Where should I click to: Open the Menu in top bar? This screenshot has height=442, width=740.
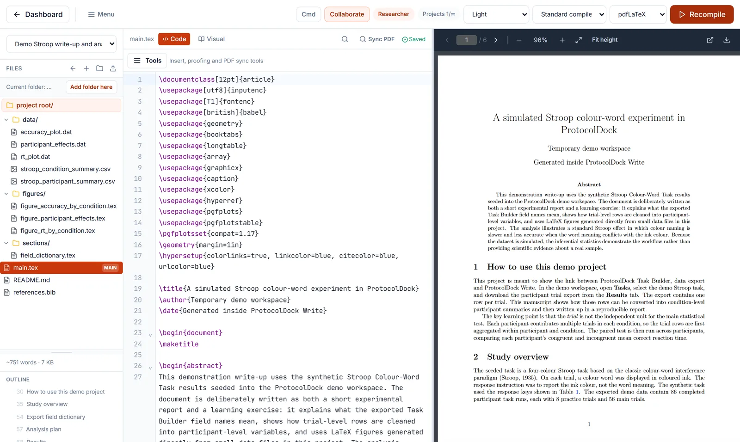(x=101, y=14)
